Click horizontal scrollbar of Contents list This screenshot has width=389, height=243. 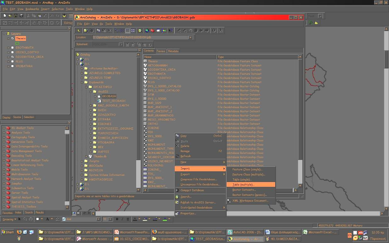(220, 190)
